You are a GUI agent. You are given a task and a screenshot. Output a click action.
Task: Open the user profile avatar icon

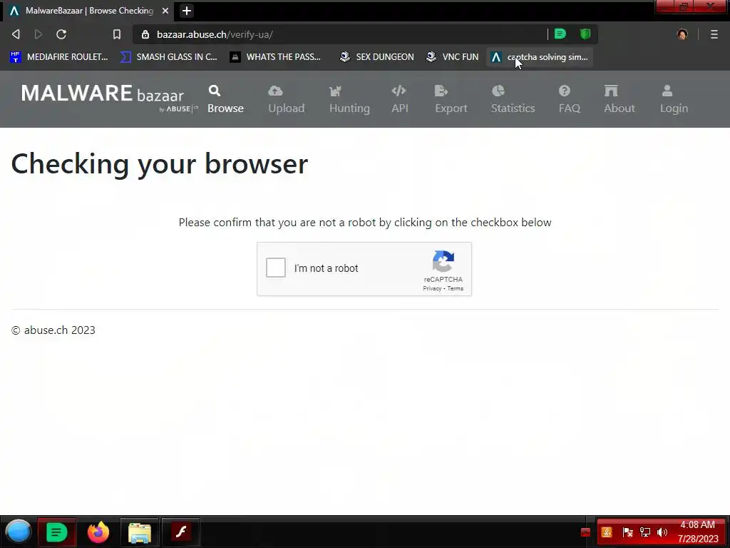tap(682, 34)
